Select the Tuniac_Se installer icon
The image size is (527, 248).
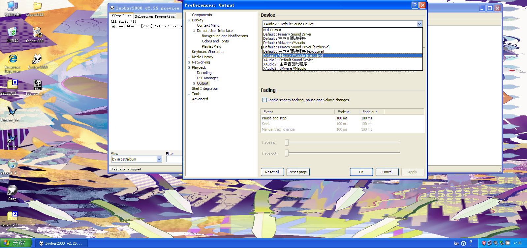(12, 114)
